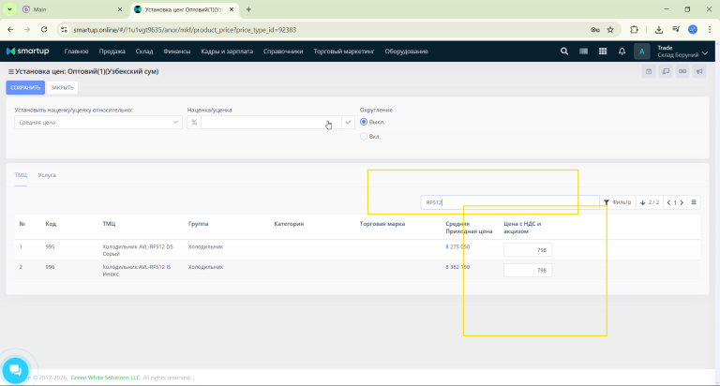Go back in browser history
The image size is (720, 386).
[10, 29]
